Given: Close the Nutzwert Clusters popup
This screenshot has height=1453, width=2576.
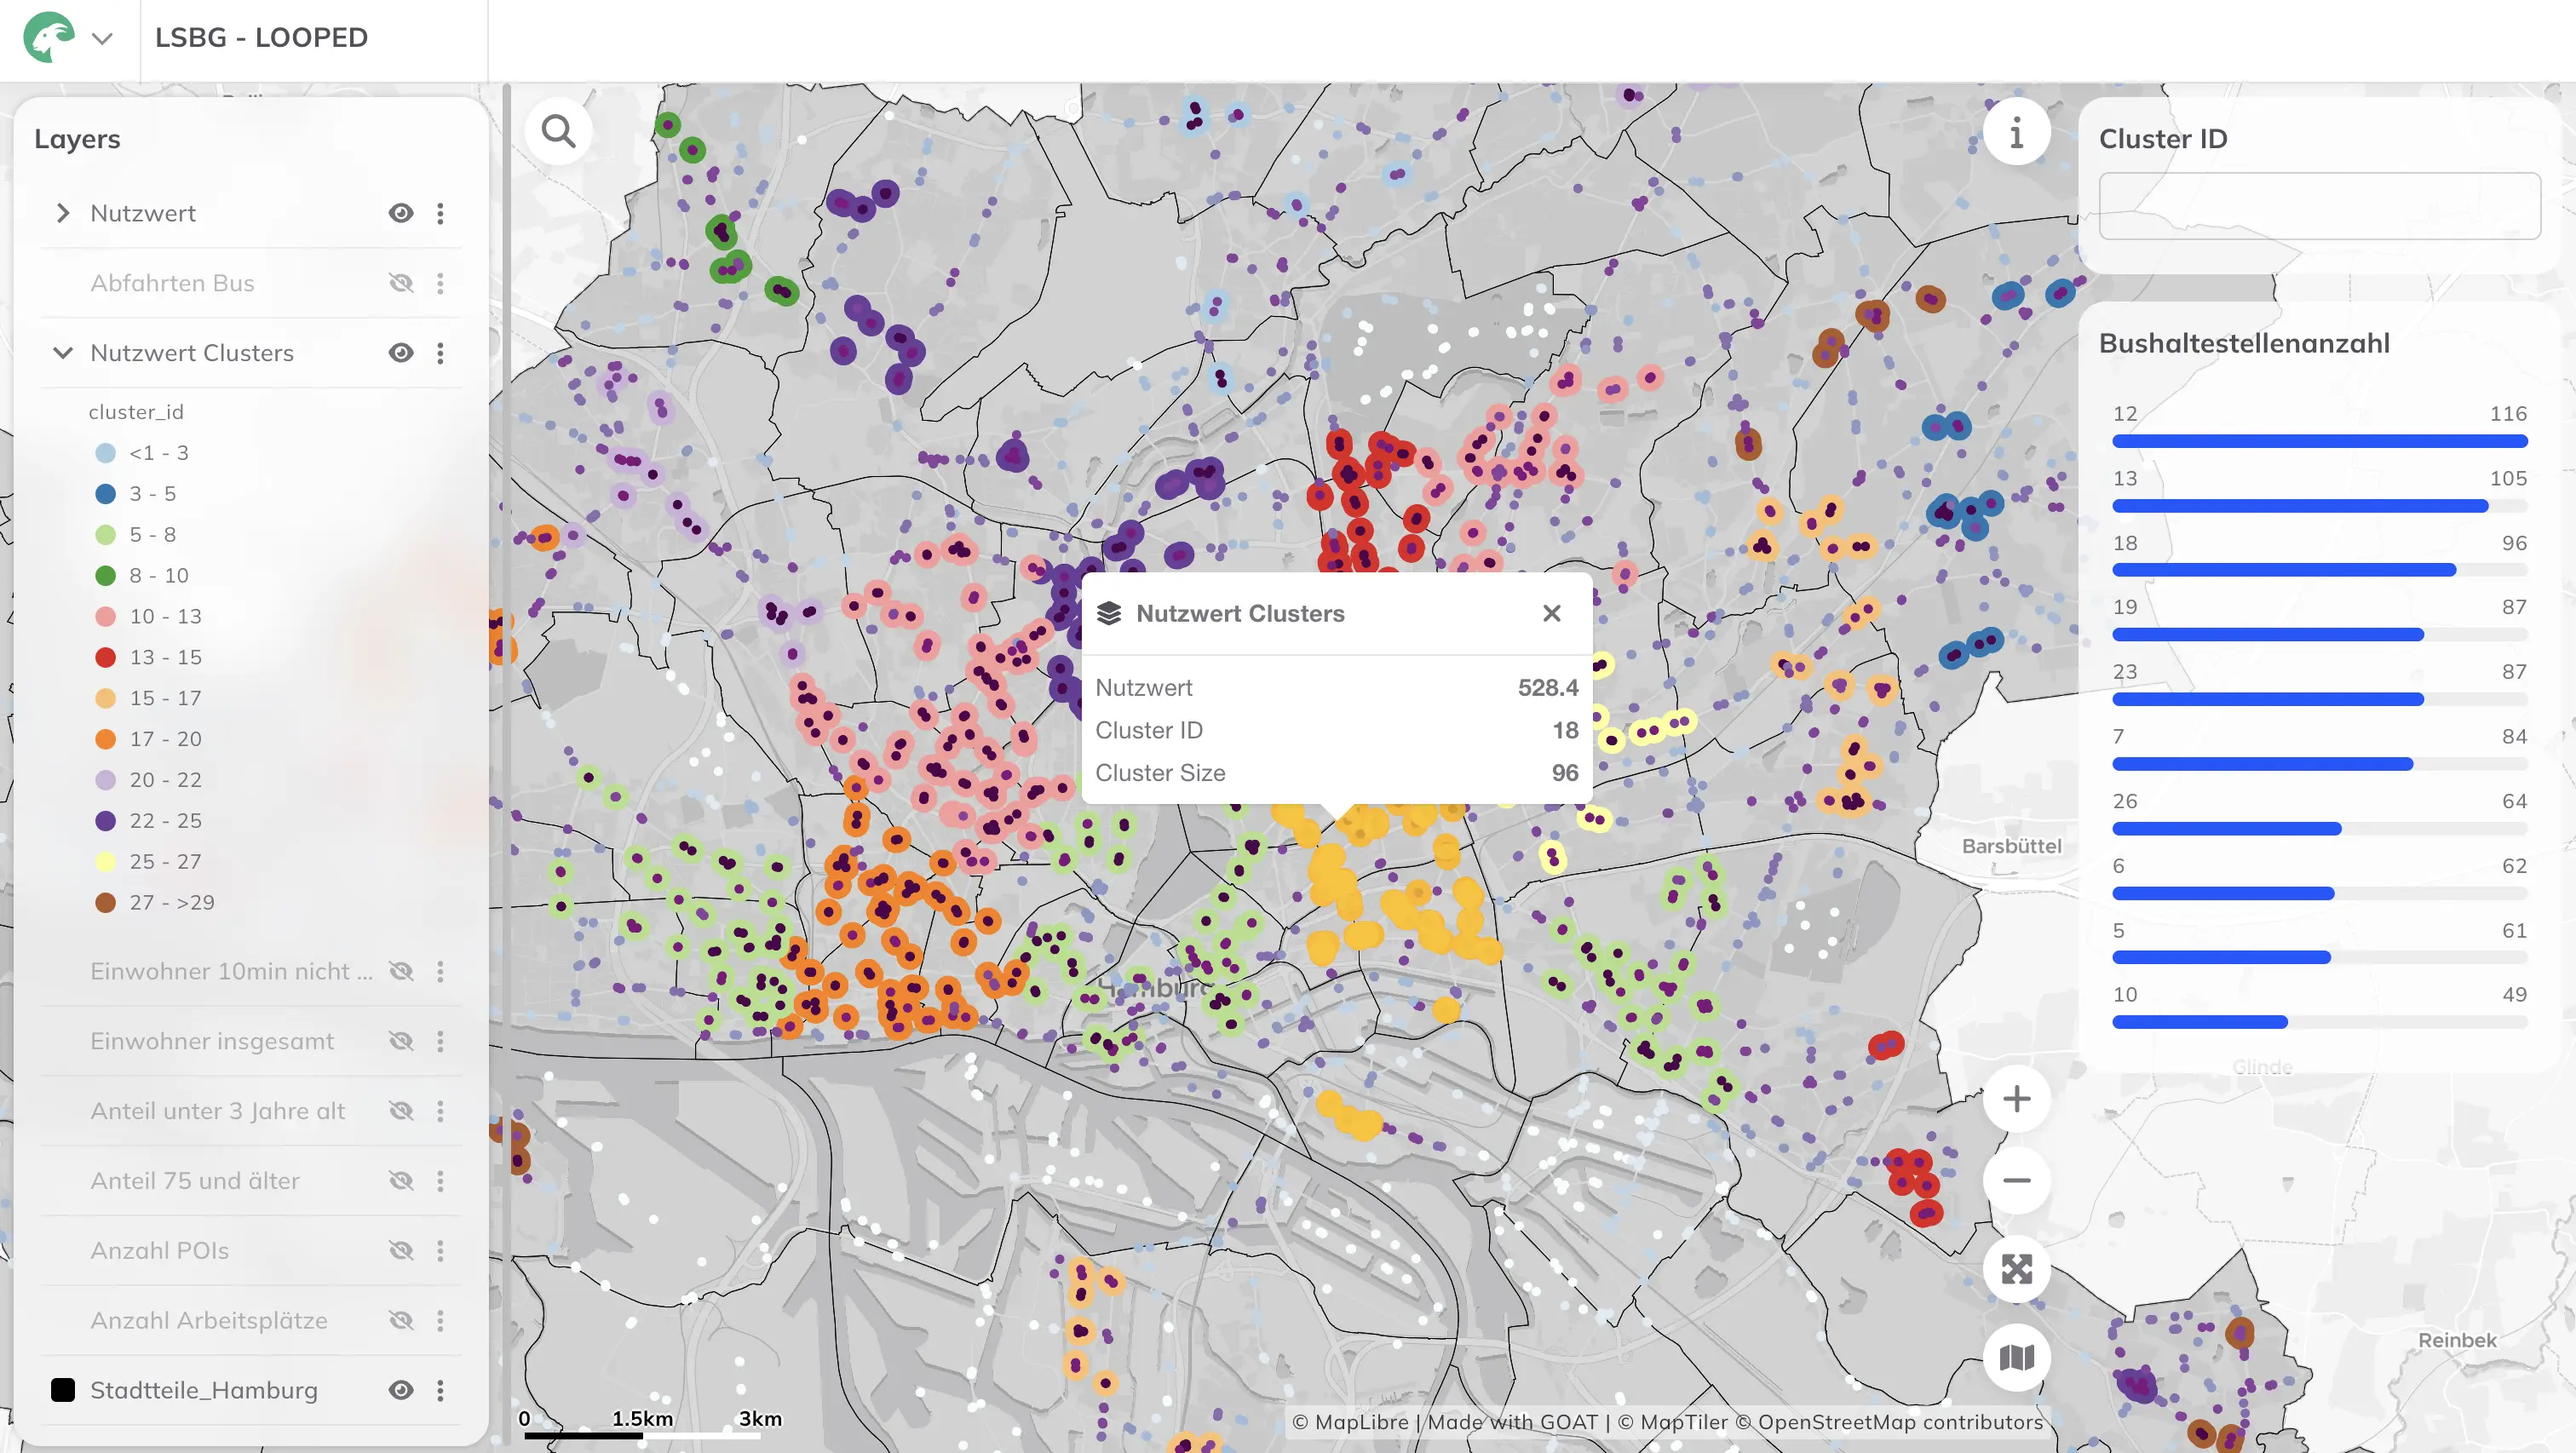Looking at the screenshot, I should click(x=1551, y=613).
